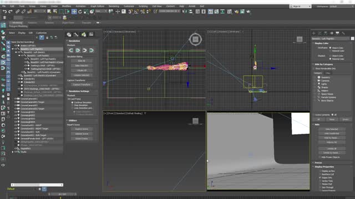Click the scene explorer horizontal scrollbar
The image size is (355, 199).
coord(37,185)
